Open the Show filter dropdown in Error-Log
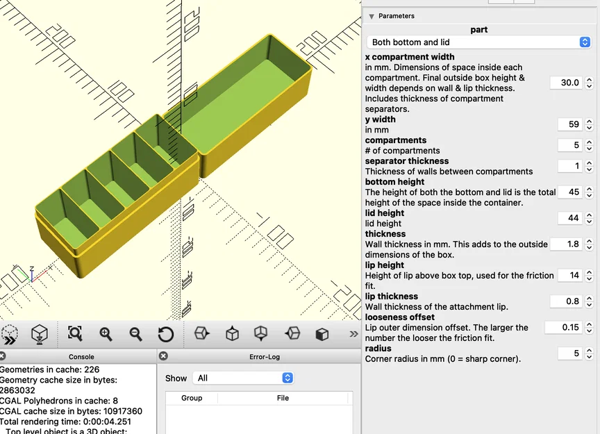This screenshot has width=600, height=434. (x=243, y=378)
